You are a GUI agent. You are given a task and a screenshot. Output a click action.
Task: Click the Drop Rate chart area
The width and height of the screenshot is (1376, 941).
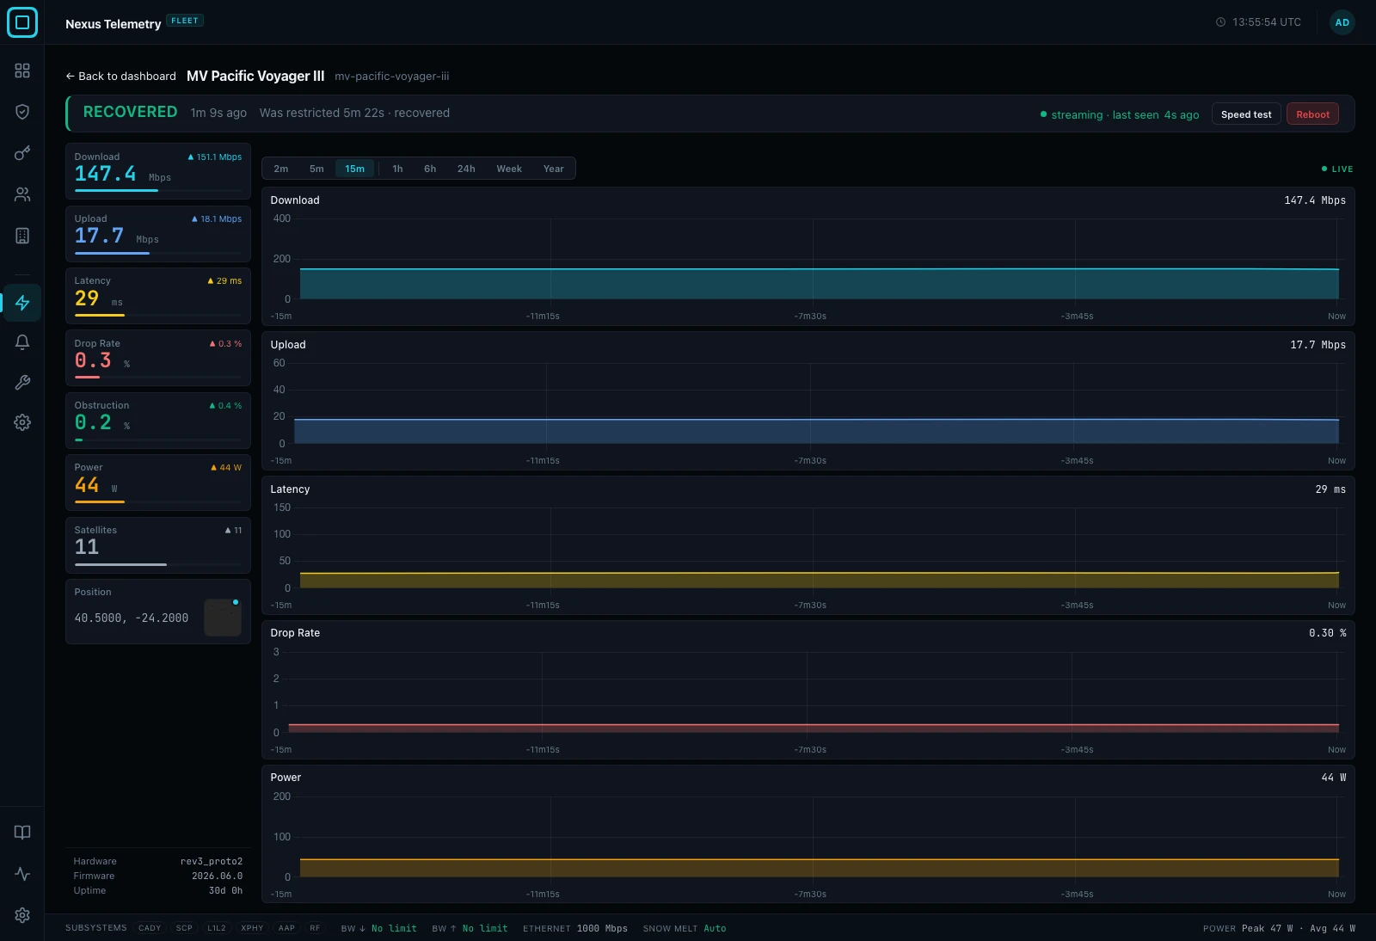click(x=808, y=690)
